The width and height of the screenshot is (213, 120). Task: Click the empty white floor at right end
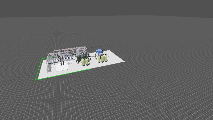[117, 60]
